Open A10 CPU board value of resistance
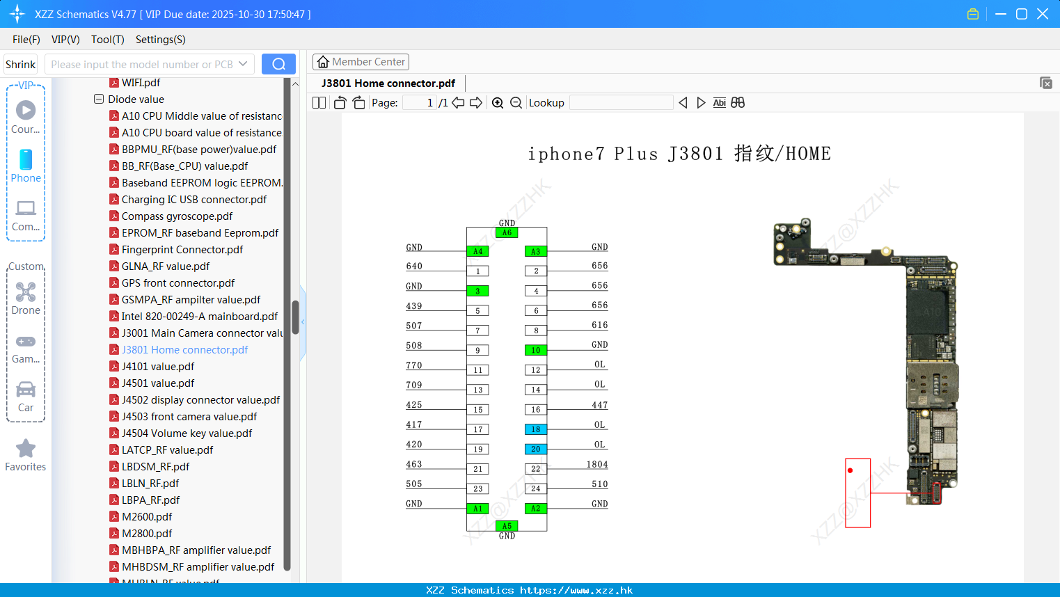 tap(202, 132)
